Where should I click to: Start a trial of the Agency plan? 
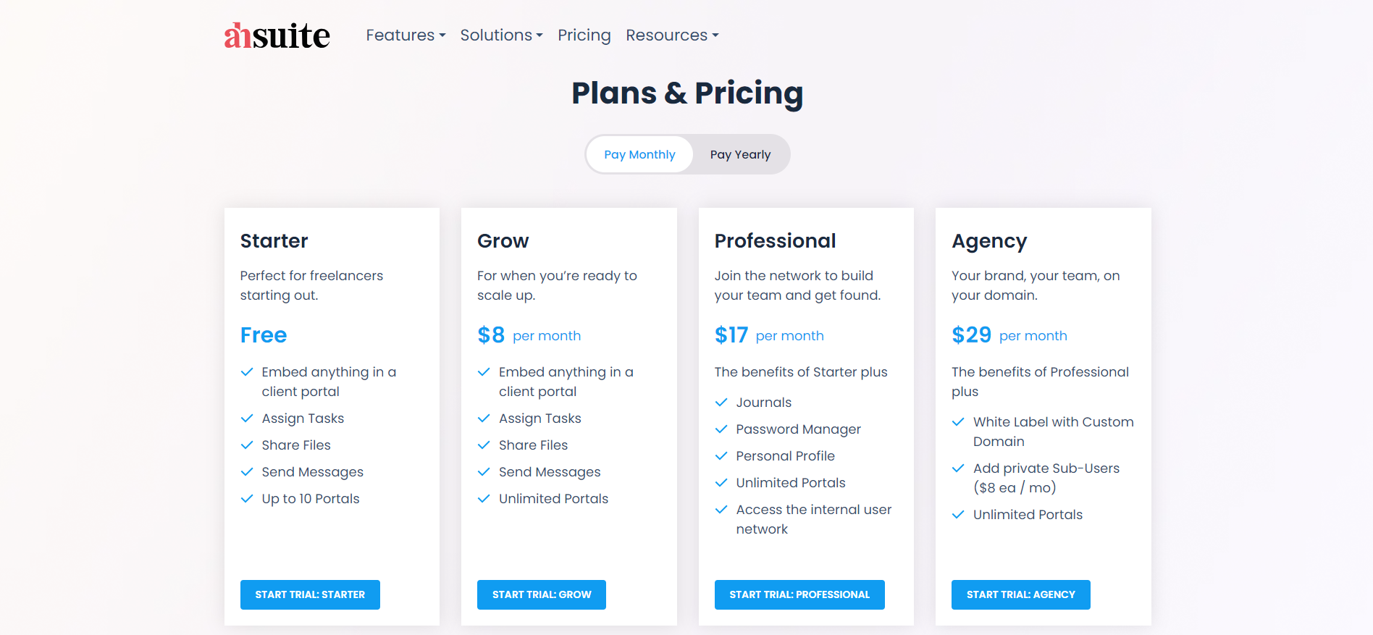(x=1020, y=594)
